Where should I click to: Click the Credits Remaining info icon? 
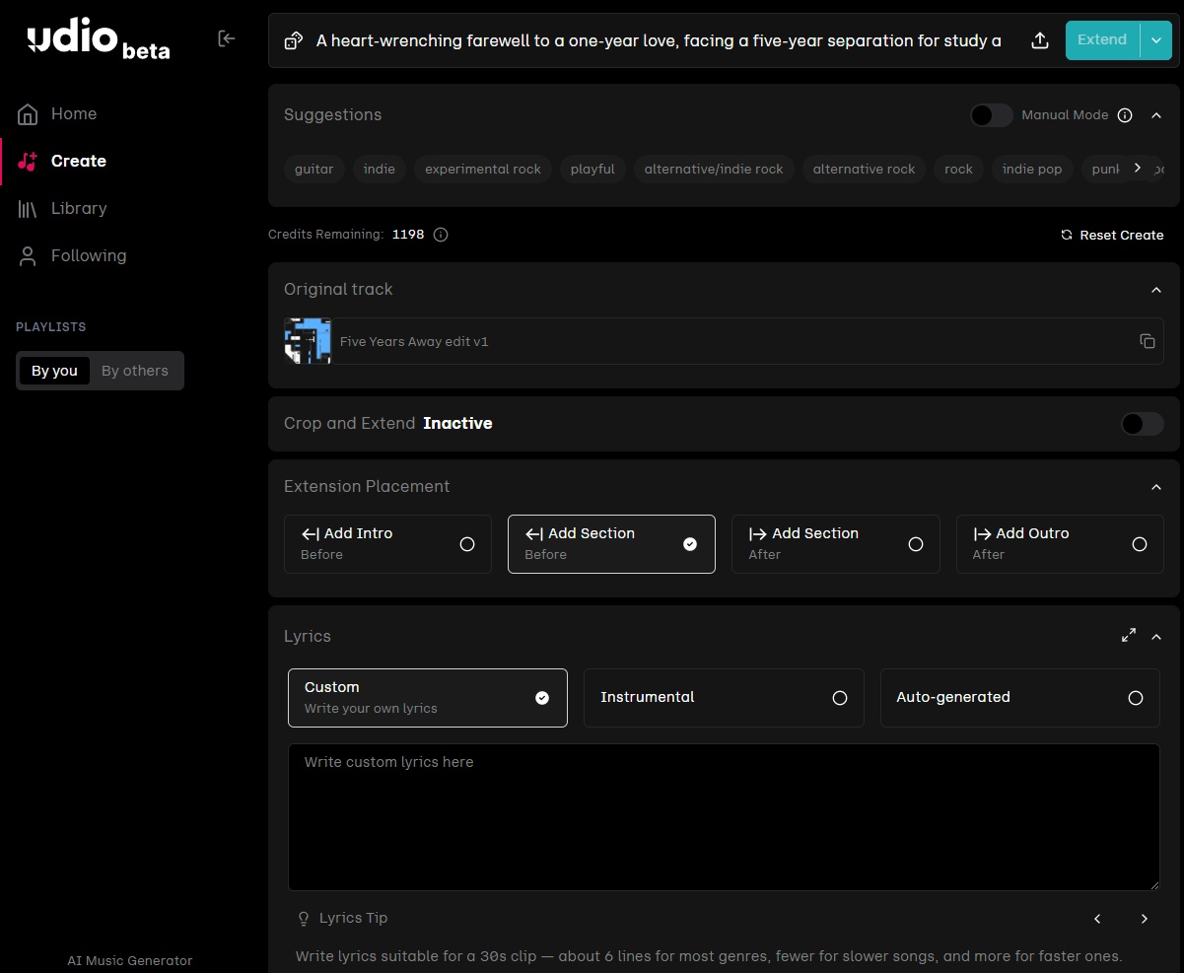[441, 235]
